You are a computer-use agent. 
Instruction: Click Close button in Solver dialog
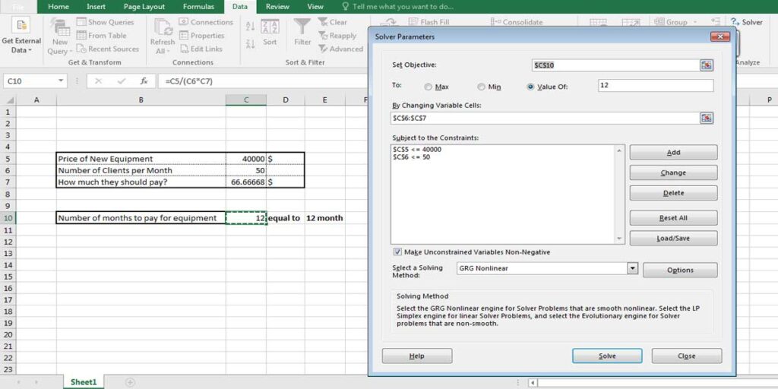[686, 356]
